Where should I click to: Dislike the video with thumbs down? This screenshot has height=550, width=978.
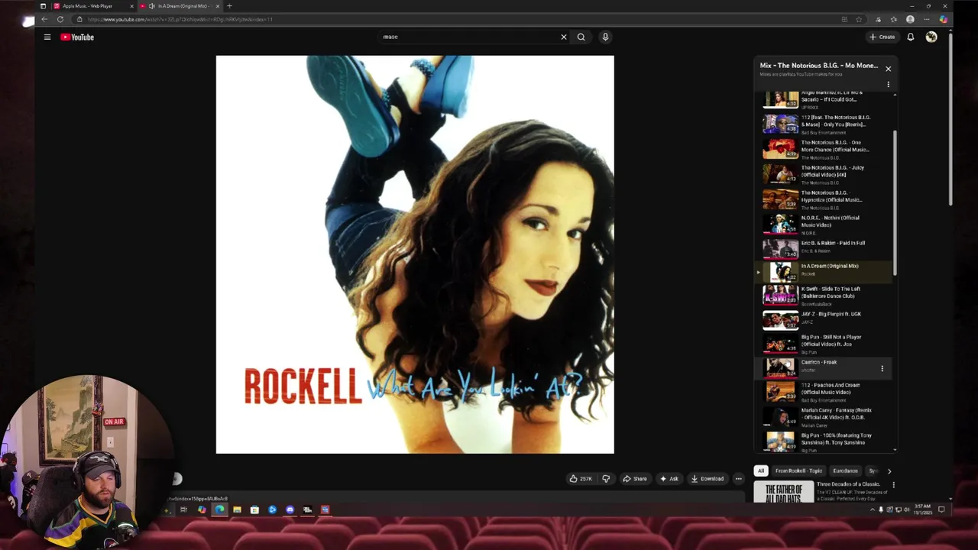click(606, 479)
